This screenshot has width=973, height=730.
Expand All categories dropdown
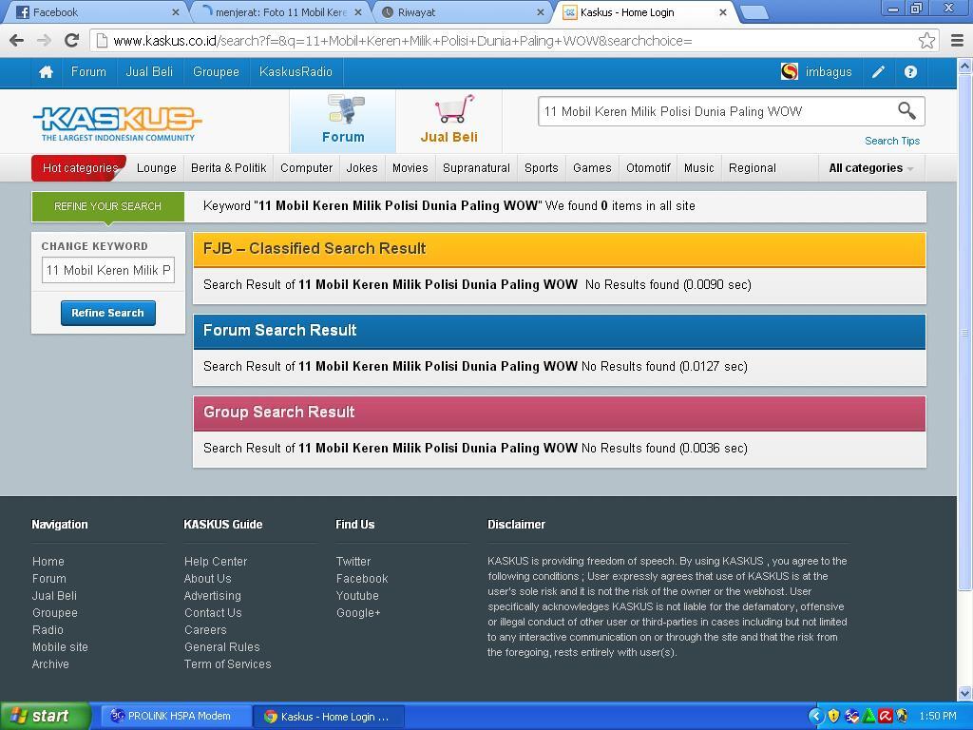[871, 168]
